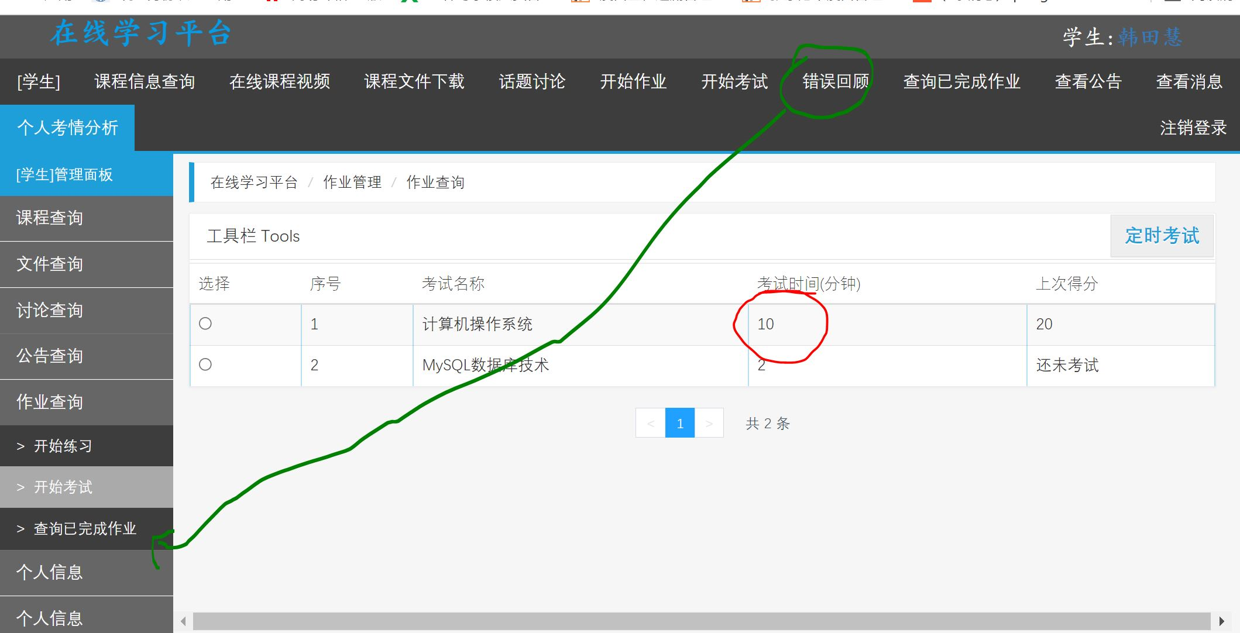
Task: Click previous page arrow in pagination
Action: tap(650, 423)
